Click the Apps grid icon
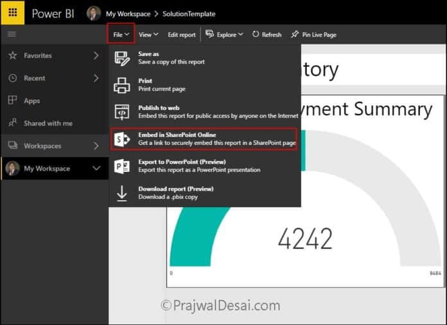Screen dimensions: 447x325 click(x=12, y=100)
